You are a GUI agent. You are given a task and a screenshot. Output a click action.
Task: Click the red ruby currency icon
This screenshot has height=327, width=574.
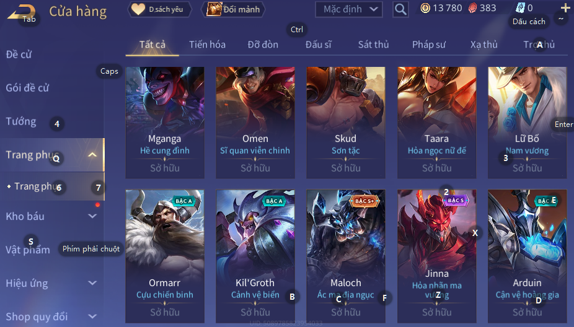point(472,8)
